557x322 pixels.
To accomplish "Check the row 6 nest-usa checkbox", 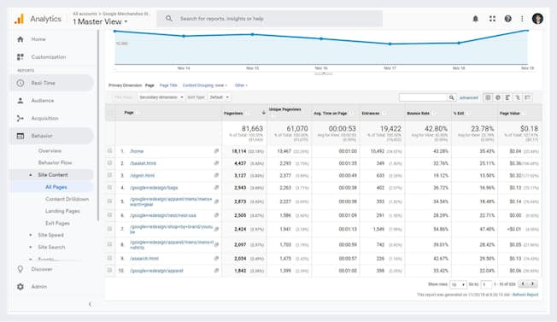I will pos(109,215).
